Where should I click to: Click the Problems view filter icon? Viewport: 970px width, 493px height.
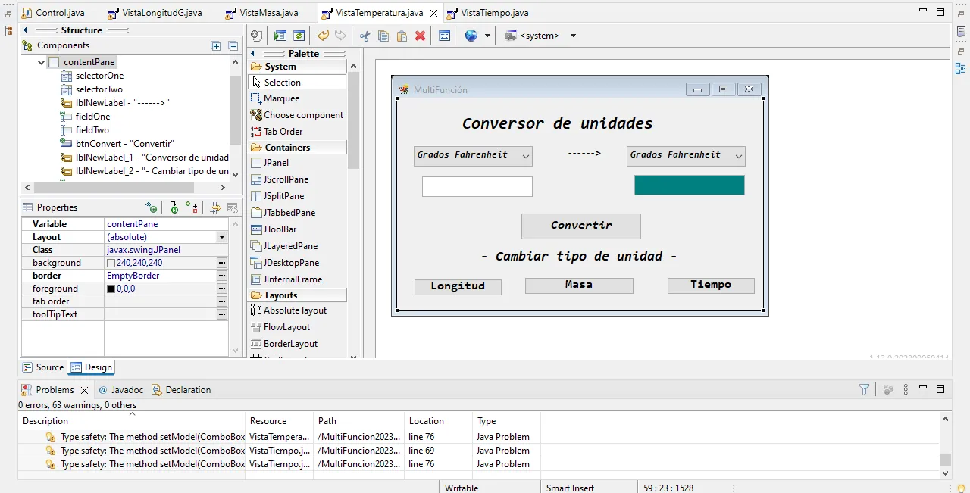pyautogui.click(x=864, y=390)
